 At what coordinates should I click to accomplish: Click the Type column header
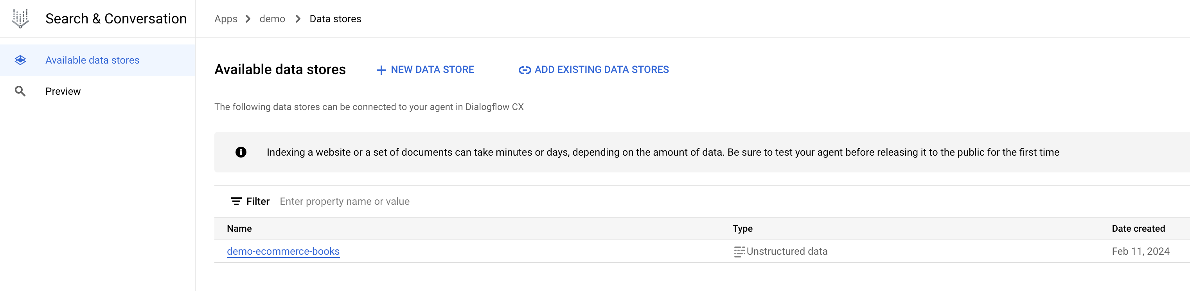[742, 229]
